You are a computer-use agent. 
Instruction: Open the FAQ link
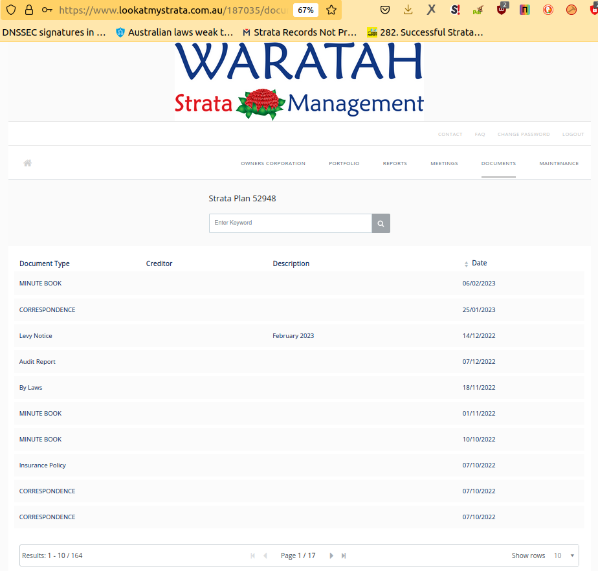[480, 134]
